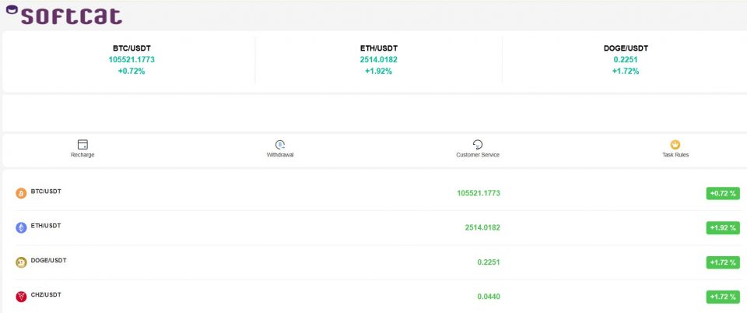The width and height of the screenshot is (747, 313).
Task: Open Customer Service chat icon
Action: tap(478, 144)
